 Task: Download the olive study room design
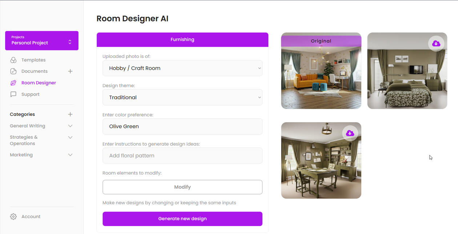pos(350,133)
